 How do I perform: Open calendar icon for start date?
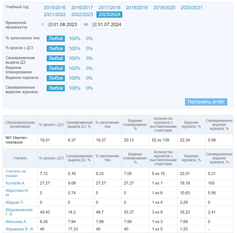coord(50,25)
